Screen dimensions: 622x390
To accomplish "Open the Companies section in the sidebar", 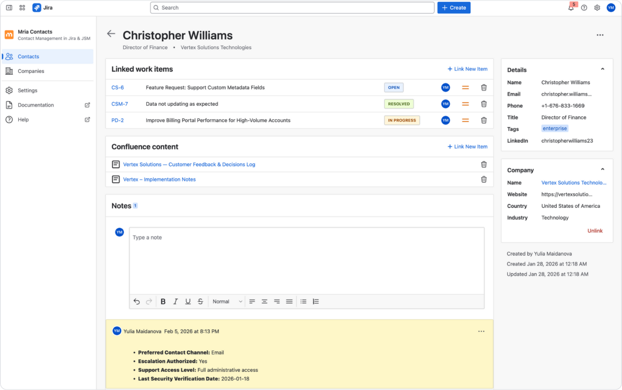I will (31, 71).
